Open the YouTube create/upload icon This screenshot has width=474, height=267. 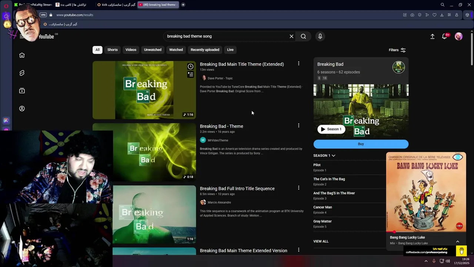432,36
